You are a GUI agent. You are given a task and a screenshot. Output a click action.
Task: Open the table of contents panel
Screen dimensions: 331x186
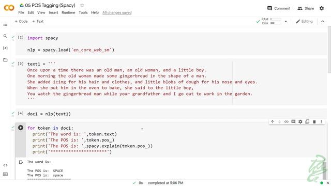pyautogui.click(x=5, y=24)
